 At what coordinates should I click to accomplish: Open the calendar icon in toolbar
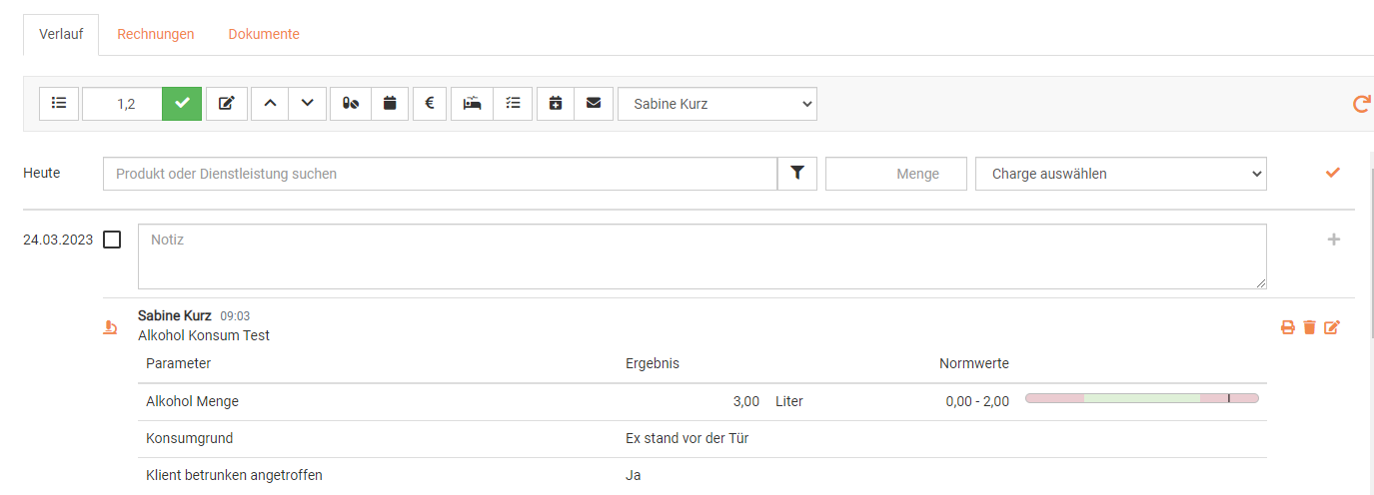tap(390, 103)
